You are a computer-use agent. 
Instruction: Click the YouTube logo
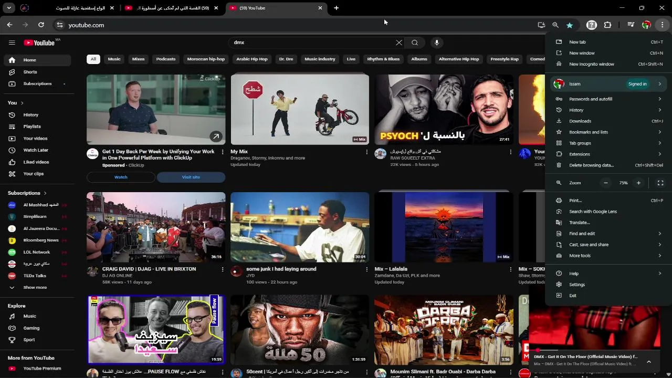[39, 43]
